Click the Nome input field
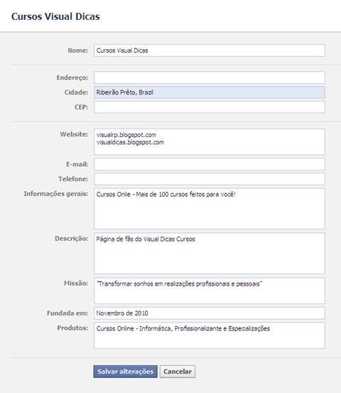The height and width of the screenshot is (393, 341). [210, 50]
